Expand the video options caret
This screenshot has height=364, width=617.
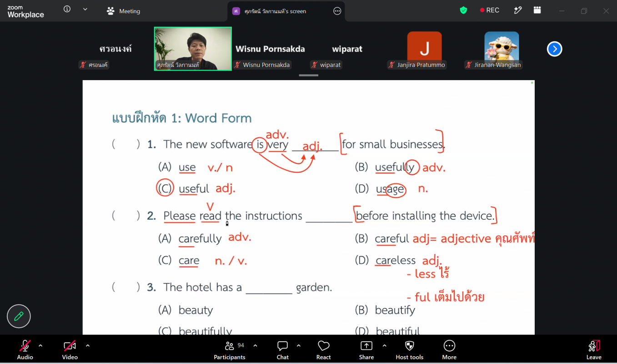pos(88,346)
